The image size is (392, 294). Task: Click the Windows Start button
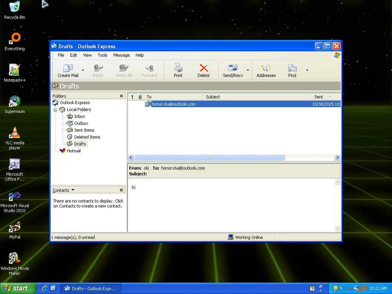coord(18,289)
